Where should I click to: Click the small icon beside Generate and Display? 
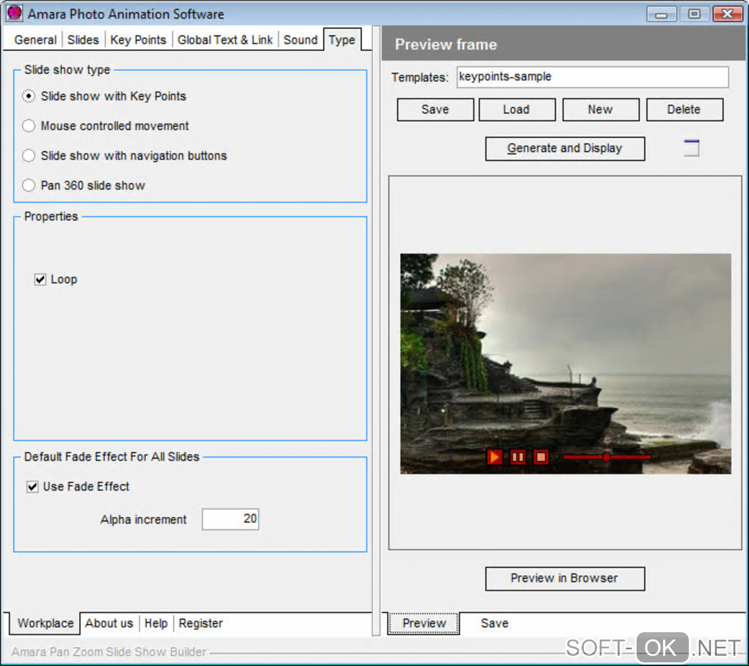click(691, 148)
